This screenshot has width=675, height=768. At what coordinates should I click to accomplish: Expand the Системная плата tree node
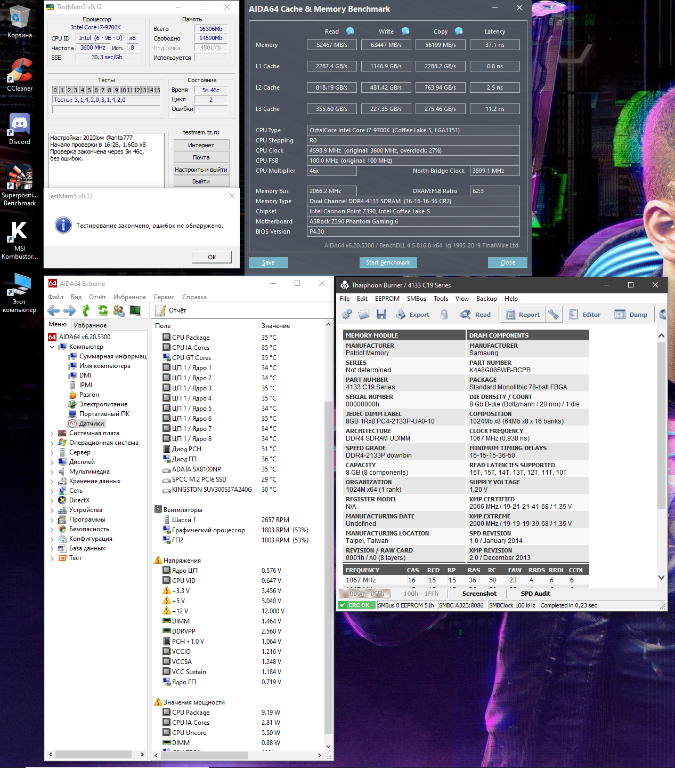[52, 434]
